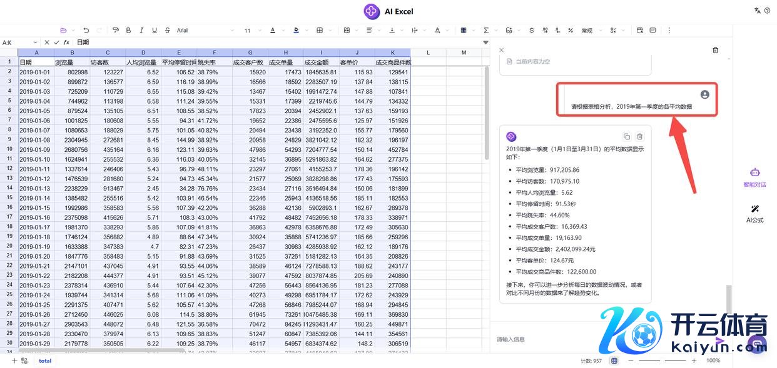The image size is (777, 368).
Task: Apply percent number format
Action: pyautogui.click(x=570, y=30)
